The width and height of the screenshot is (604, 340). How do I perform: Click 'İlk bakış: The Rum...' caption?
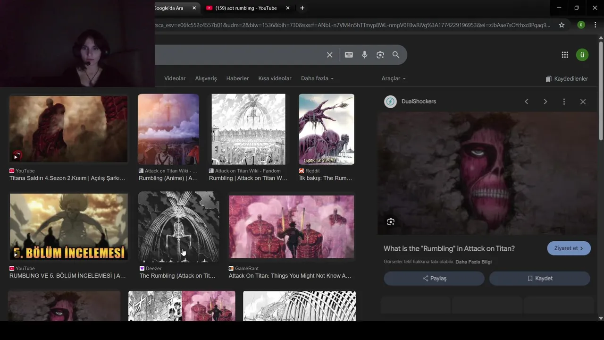pyautogui.click(x=326, y=178)
